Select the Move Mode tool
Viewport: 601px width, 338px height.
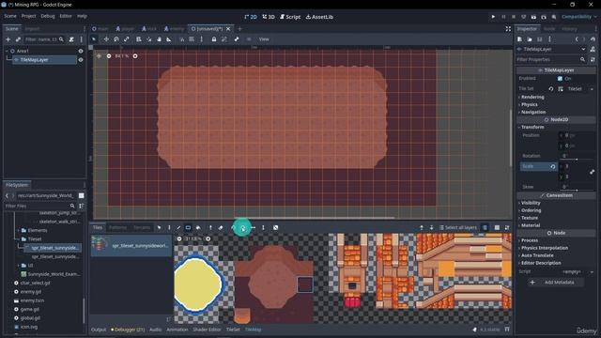point(106,39)
